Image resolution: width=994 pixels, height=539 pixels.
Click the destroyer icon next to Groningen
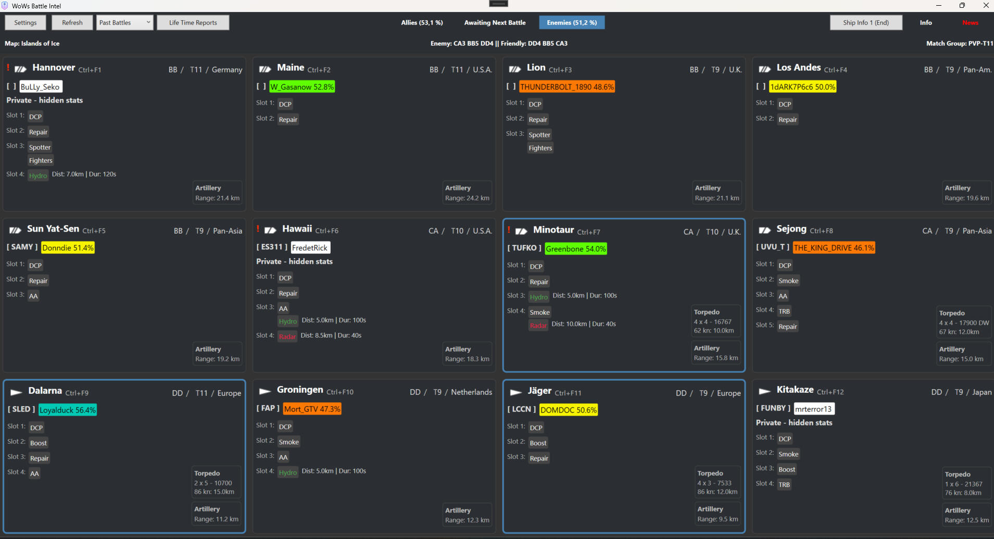(x=265, y=391)
